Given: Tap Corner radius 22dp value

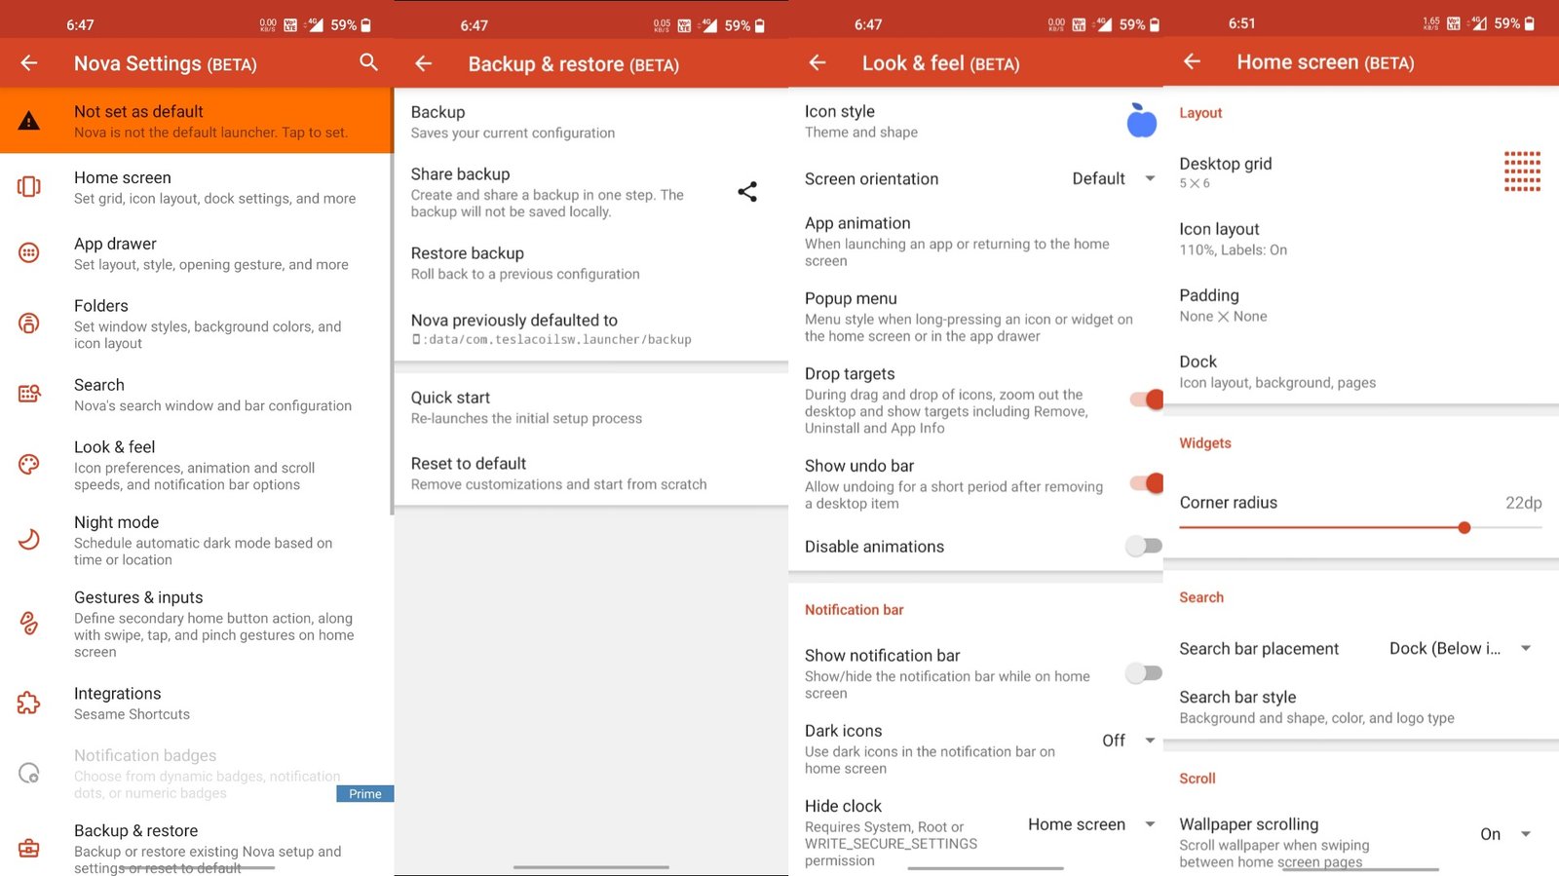Looking at the screenshot, I should coord(1523,503).
